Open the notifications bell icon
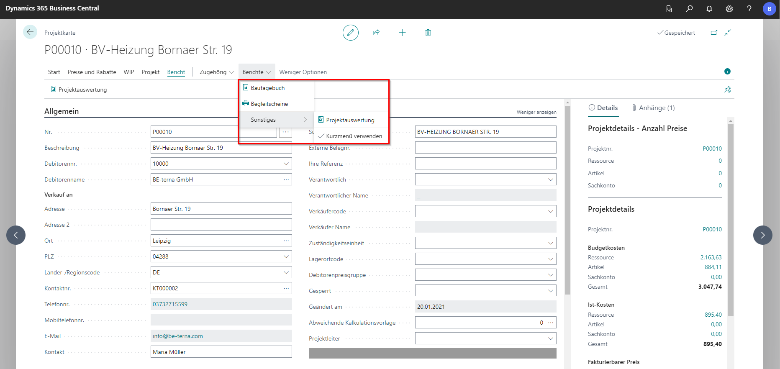 709,9
